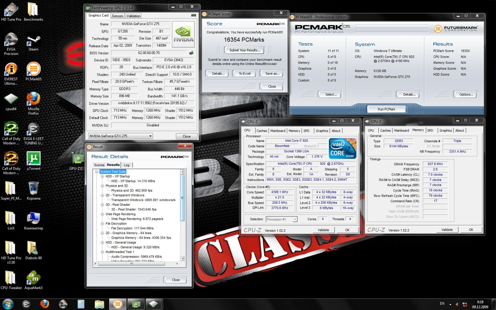The image size is (496, 310).
Task: Open the PCMark05 desktop shortcut
Action: tap(33, 71)
